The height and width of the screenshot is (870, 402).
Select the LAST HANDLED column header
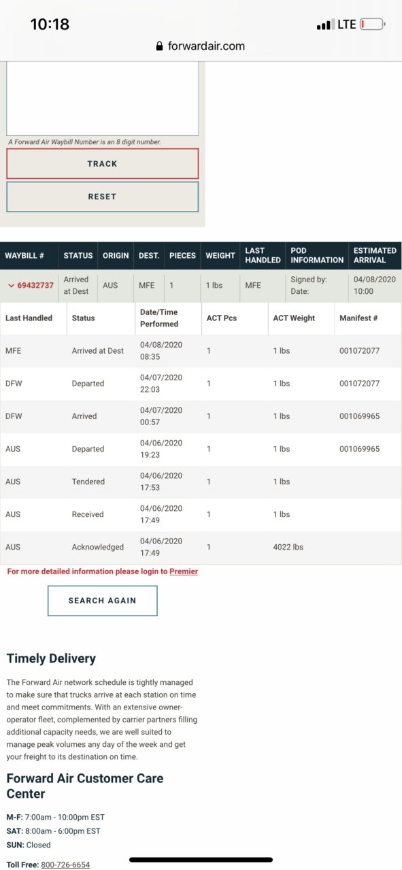(x=263, y=256)
